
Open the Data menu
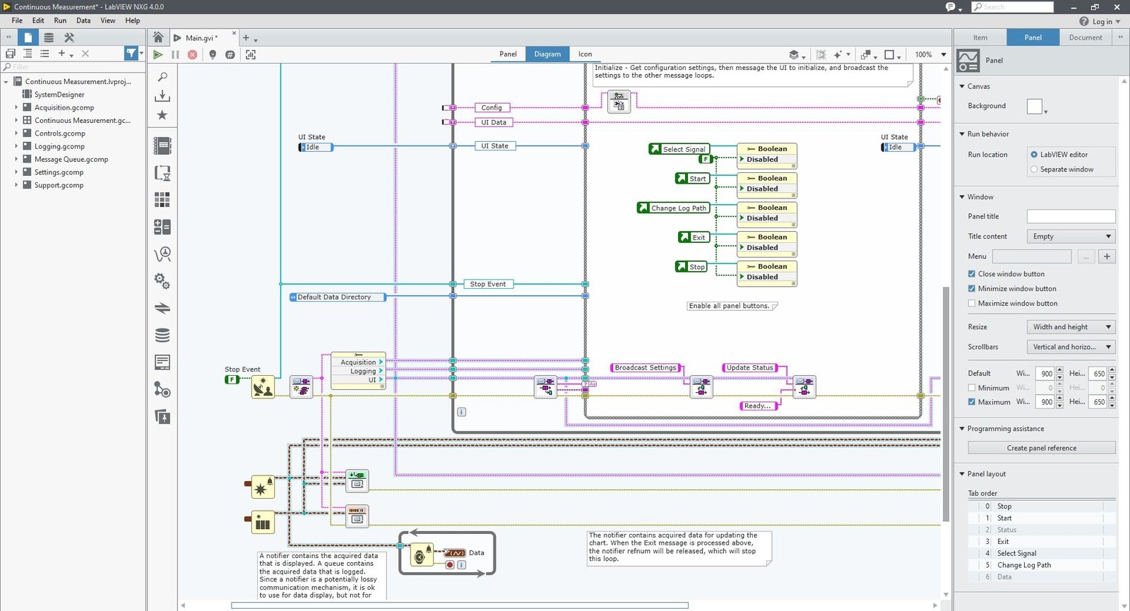83,20
